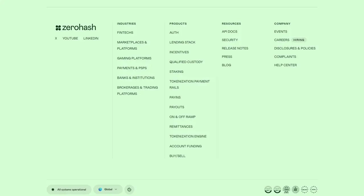Image resolution: width=364 pixels, height=196 pixels.
Task: Click the Industries column heading
Action: [127, 24]
